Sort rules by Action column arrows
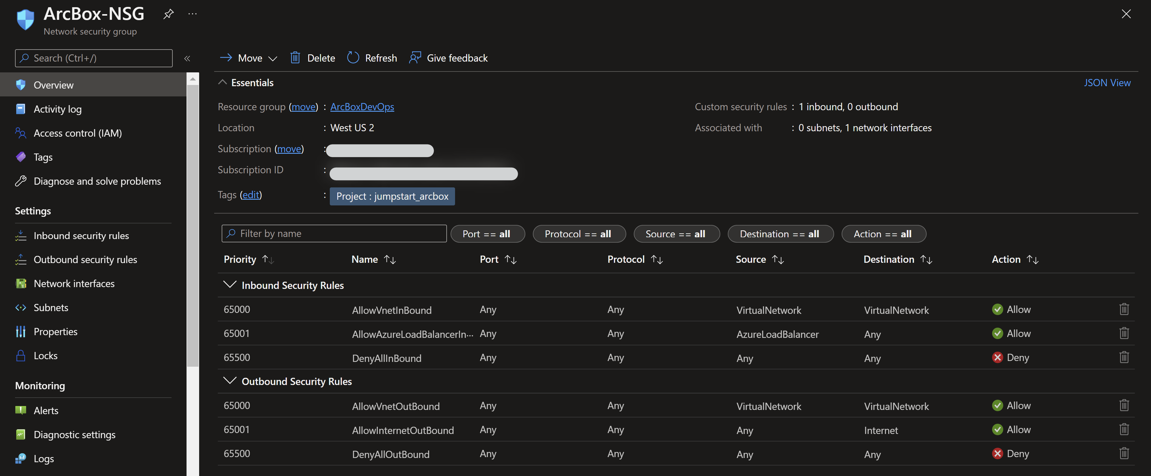Screen dimensions: 1151x476 click(1032, 260)
